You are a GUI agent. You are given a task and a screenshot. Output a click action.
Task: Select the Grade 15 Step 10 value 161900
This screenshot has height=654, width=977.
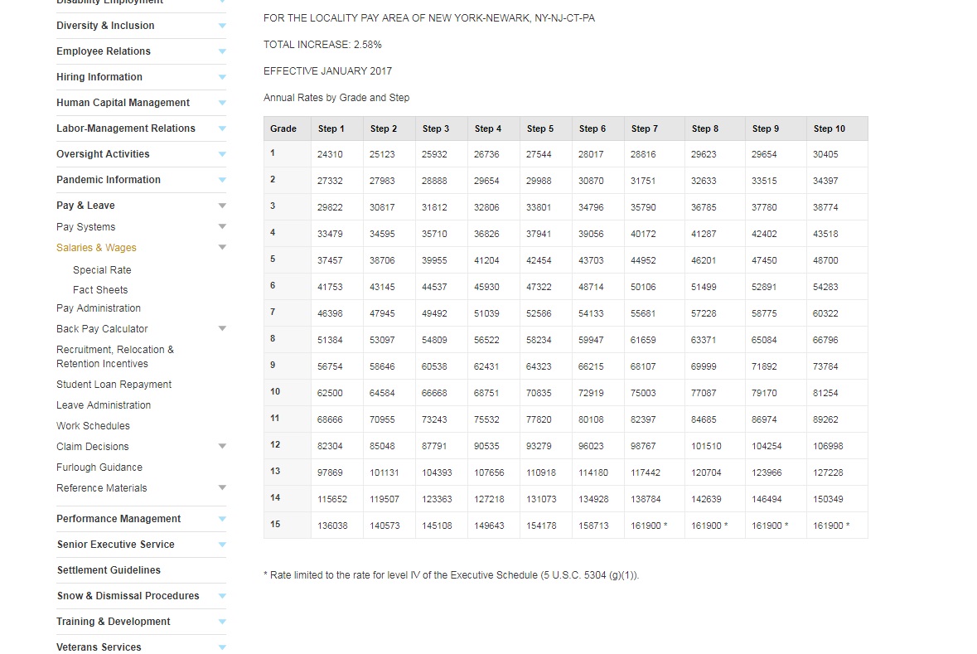(831, 525)
